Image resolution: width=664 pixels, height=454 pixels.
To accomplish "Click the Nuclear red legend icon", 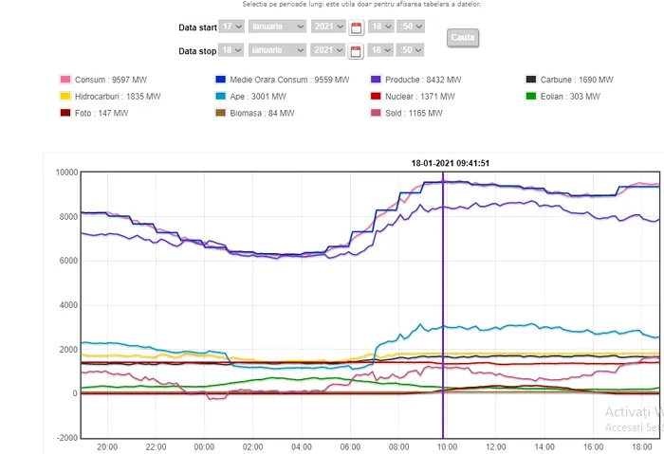I will [x=378, y=97].
